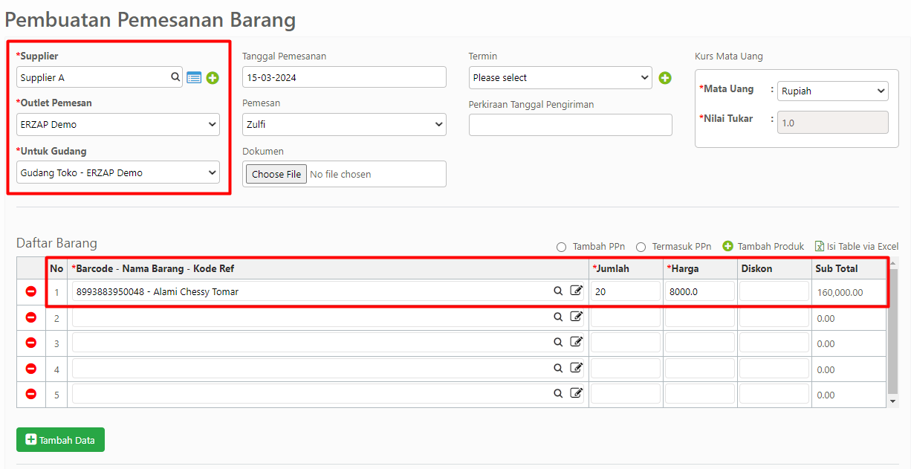Click table scrollbar down arrow
This screenshot has height=469, width=911.
(893, 401)
